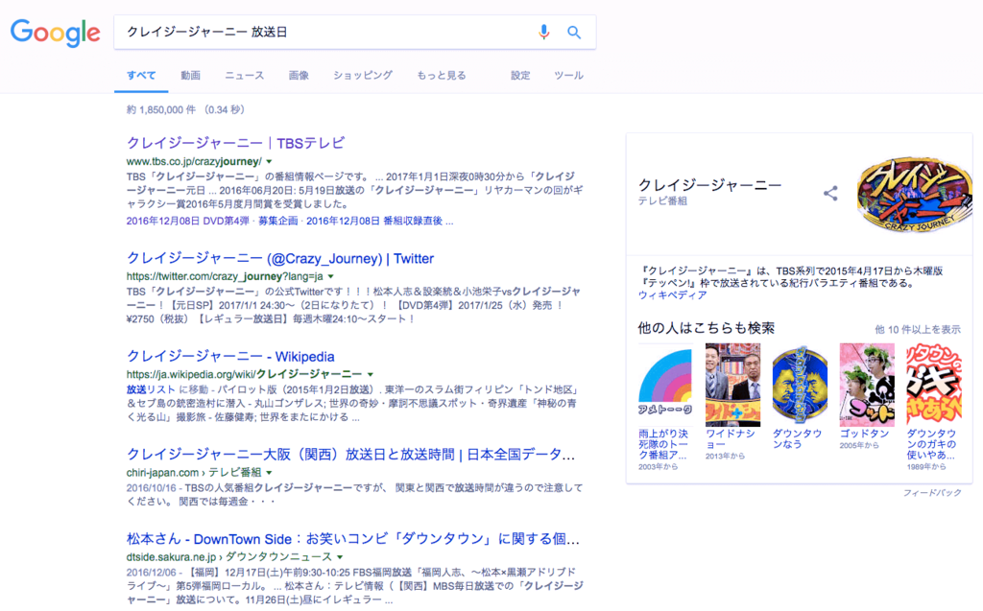Click the テレビ番組 subtitle in knowledge panel
Image resolution: width=983 pixels, height=611 pixels.
662,201
